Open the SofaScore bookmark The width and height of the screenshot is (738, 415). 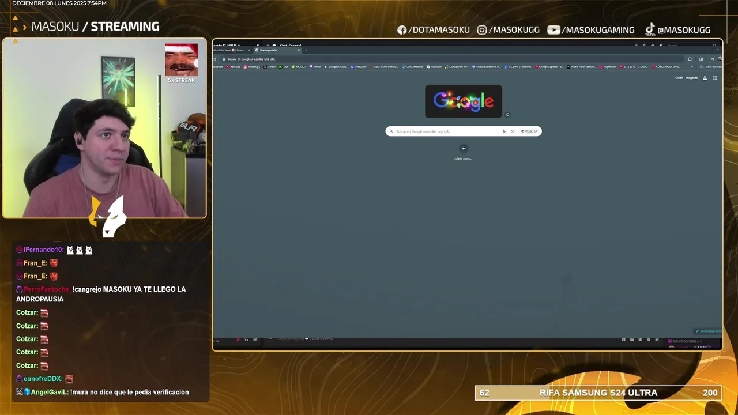click(359, 67)
